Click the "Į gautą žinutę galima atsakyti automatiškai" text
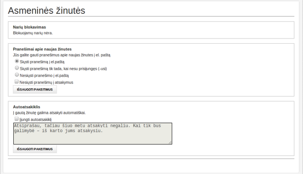 49,113
